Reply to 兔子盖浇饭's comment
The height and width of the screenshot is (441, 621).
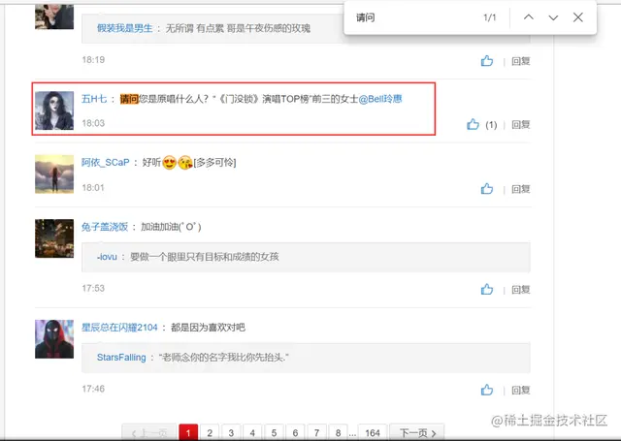(520, 290)
